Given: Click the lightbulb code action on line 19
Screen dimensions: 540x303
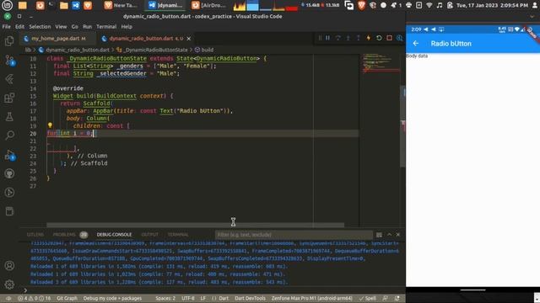Looking at the screenshot, I should (50, 125).
